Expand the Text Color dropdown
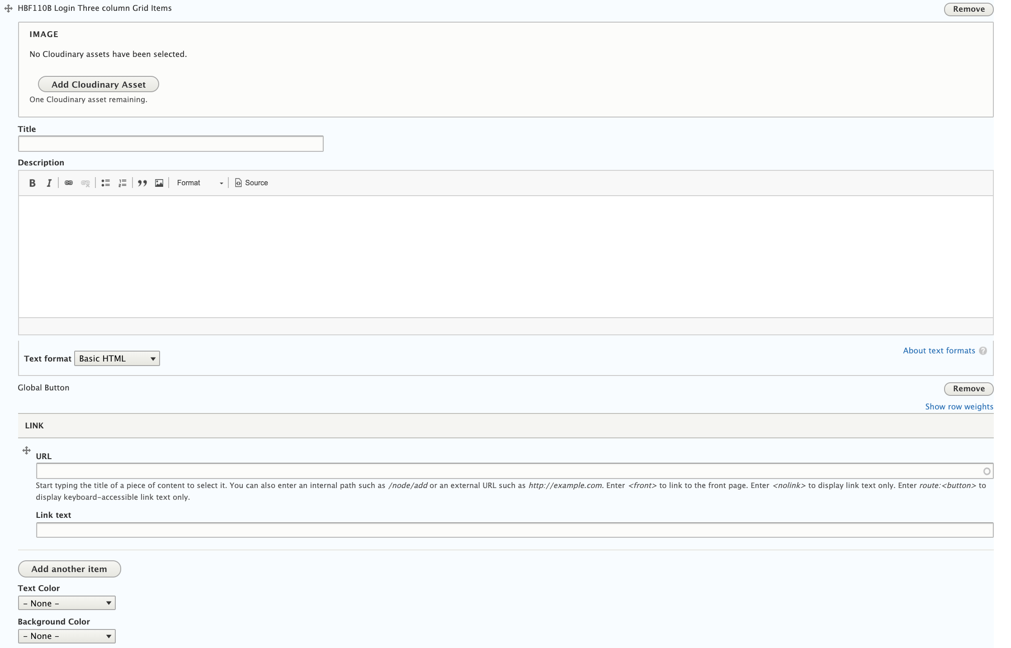This screenshot has height=648, width=1011. click(x=66, y=603)
